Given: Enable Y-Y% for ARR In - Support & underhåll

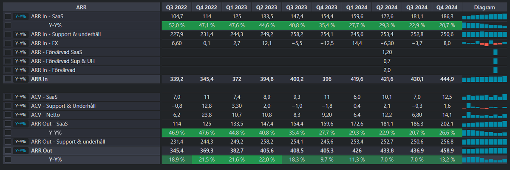Looking at the screenshot, I should pos(20,34).
